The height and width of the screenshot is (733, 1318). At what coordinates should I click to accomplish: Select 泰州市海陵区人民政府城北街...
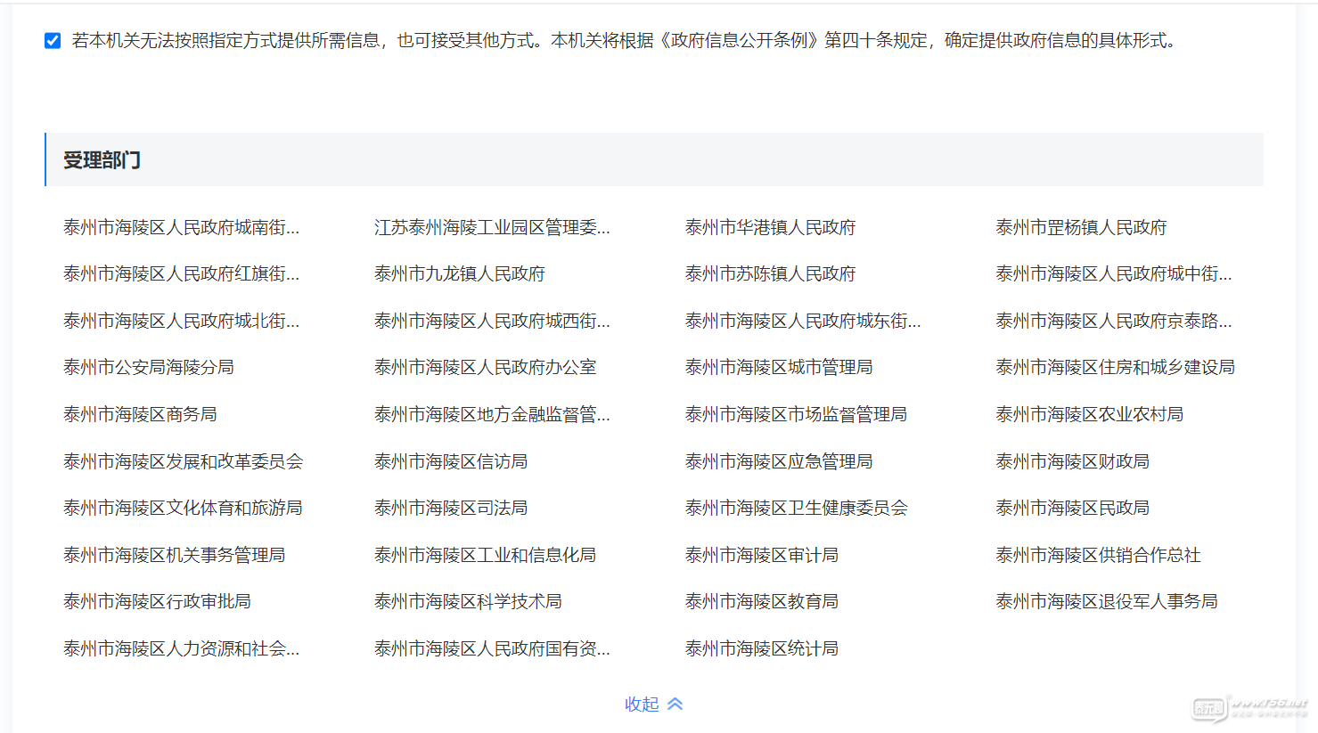coord(182,322)
